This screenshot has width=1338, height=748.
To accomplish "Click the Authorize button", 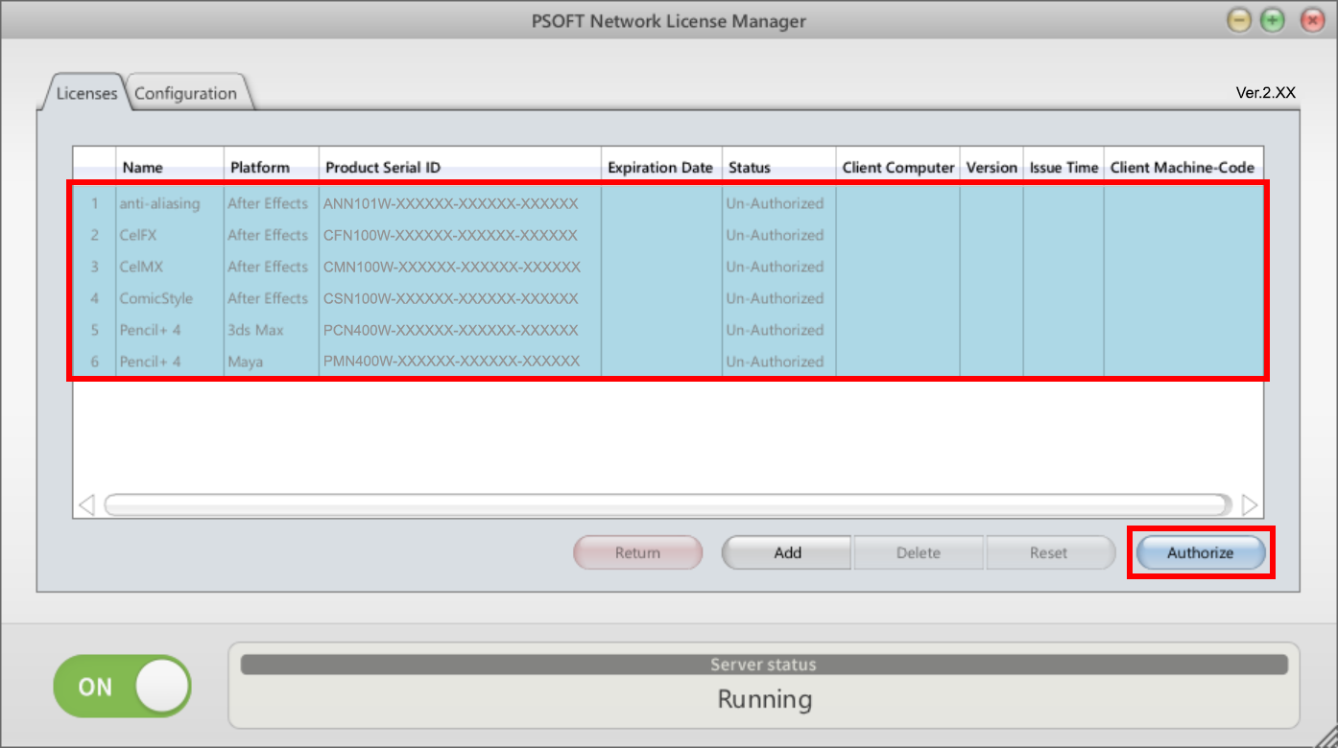I will point(1200,552).
